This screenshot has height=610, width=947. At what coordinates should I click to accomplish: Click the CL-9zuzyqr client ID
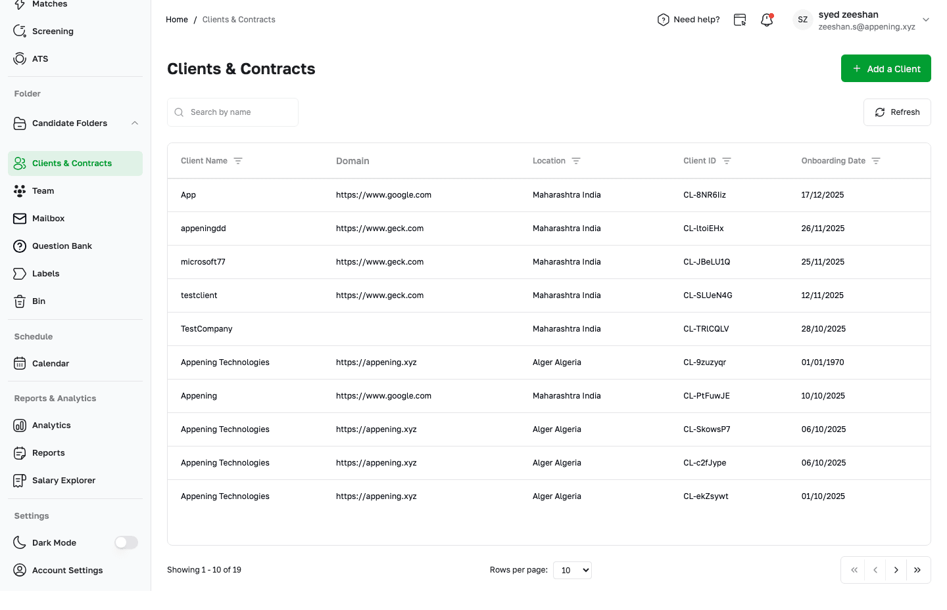(704, 362)
